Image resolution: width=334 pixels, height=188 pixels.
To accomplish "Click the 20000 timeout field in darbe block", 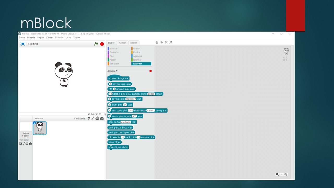I will pos(151,94).
